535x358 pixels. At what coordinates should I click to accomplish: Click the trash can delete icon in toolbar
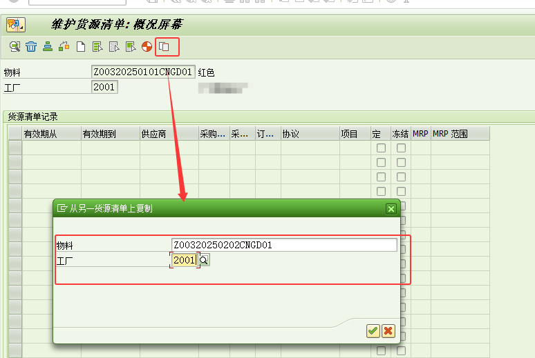coord(31,47)
